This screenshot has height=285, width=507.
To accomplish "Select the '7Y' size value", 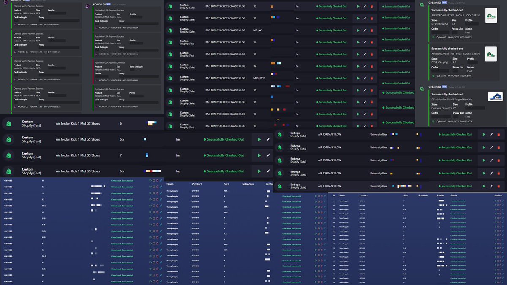I will click(454, 108).
